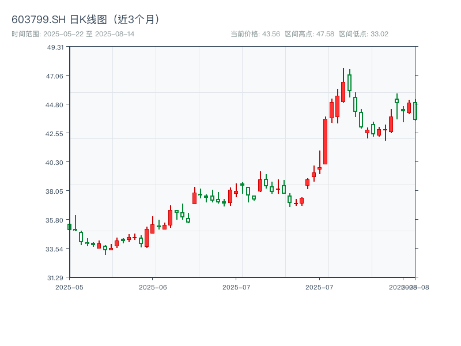Click the 时间范围 date range text
Viewport: 461px width, 346px height.
[73, 34]
